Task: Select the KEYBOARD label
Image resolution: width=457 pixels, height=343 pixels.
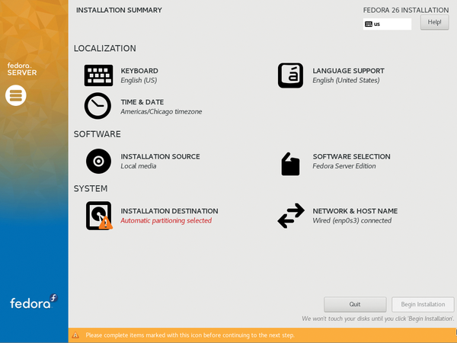Action: coord(139,71)
